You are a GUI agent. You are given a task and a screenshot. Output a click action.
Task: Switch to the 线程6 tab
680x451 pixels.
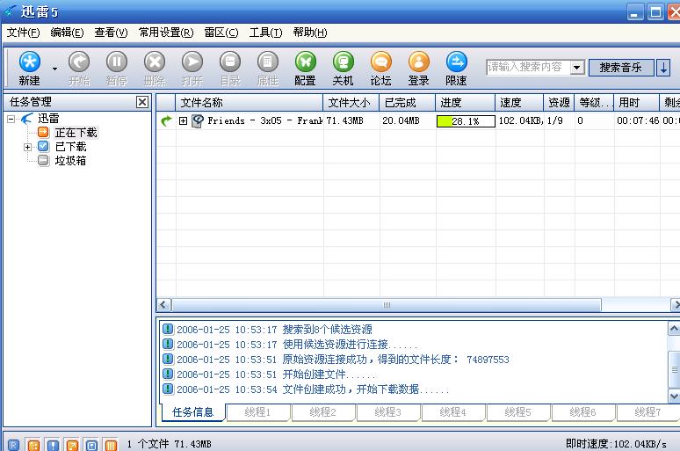tap(583, 412)
